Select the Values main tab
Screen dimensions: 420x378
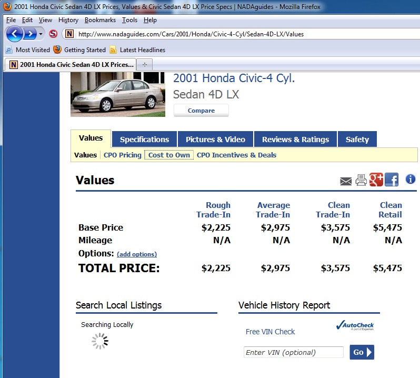click(91, 138)
